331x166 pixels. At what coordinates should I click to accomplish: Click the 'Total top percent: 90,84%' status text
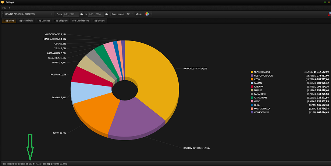click(54, 164)
